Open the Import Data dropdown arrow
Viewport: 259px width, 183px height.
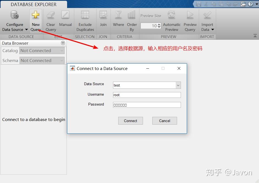click(x=213, y=29)
